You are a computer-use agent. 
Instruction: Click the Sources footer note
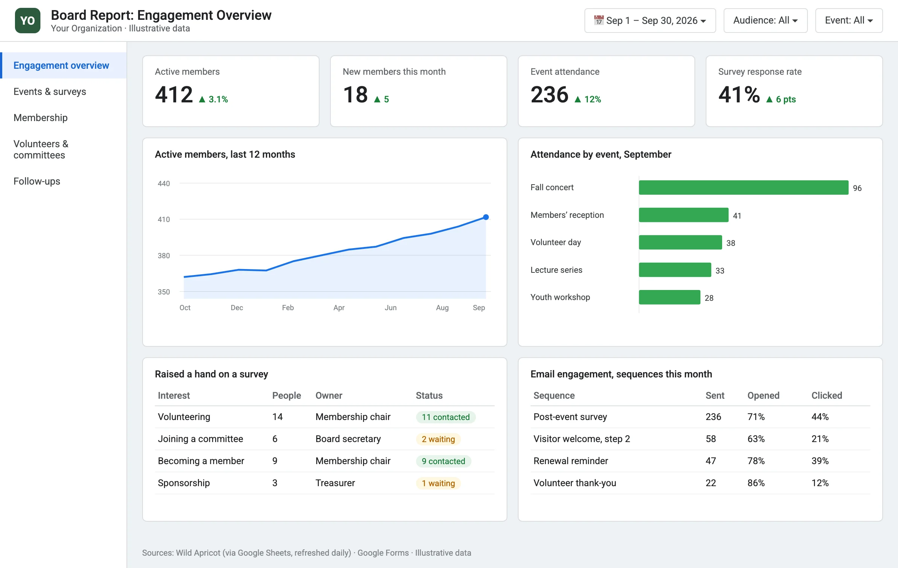[306, 553]
